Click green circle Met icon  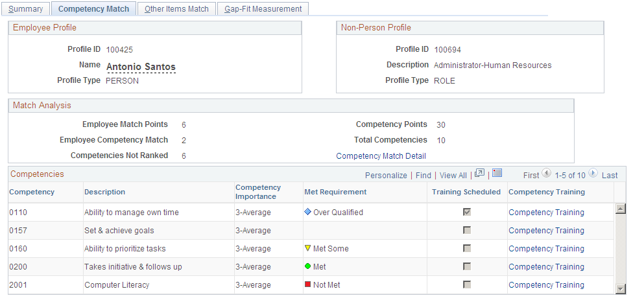(x=308, y=266)
